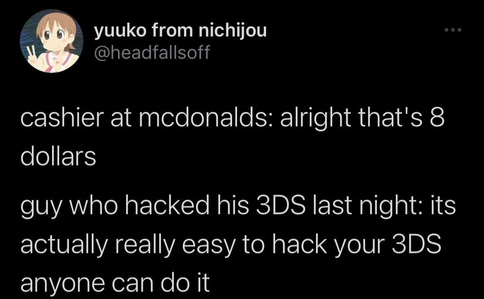Open the "yuuko from nichijou" display name
The height and width of the screenshot is (299, 484).
[x=180, y=31]
